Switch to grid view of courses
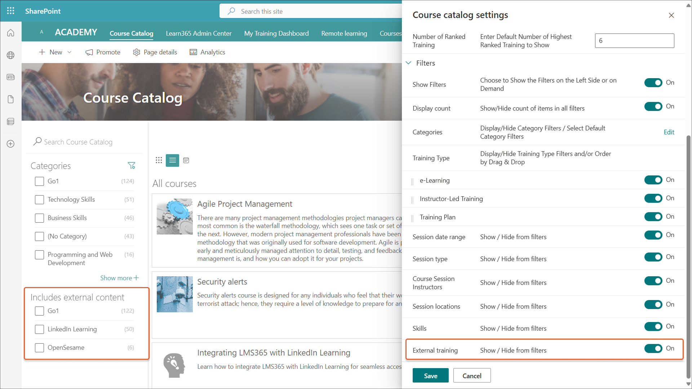692x389 pixels. tap(159, 160)
